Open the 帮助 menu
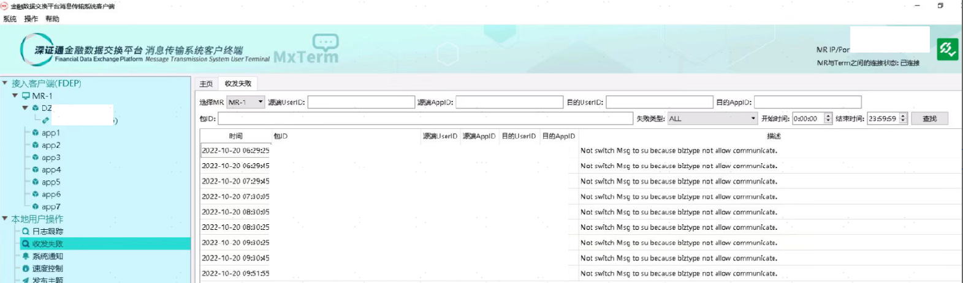Screen dimensions: 963x283 pos(52,19)
